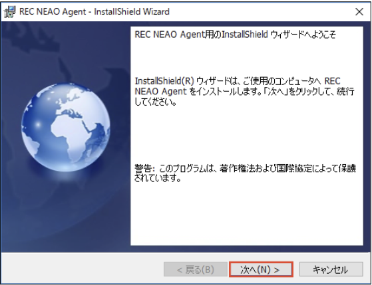372x285 pixels.
Task: Click the globe's reflection below the sphere
Action: [x=66, y=177]
